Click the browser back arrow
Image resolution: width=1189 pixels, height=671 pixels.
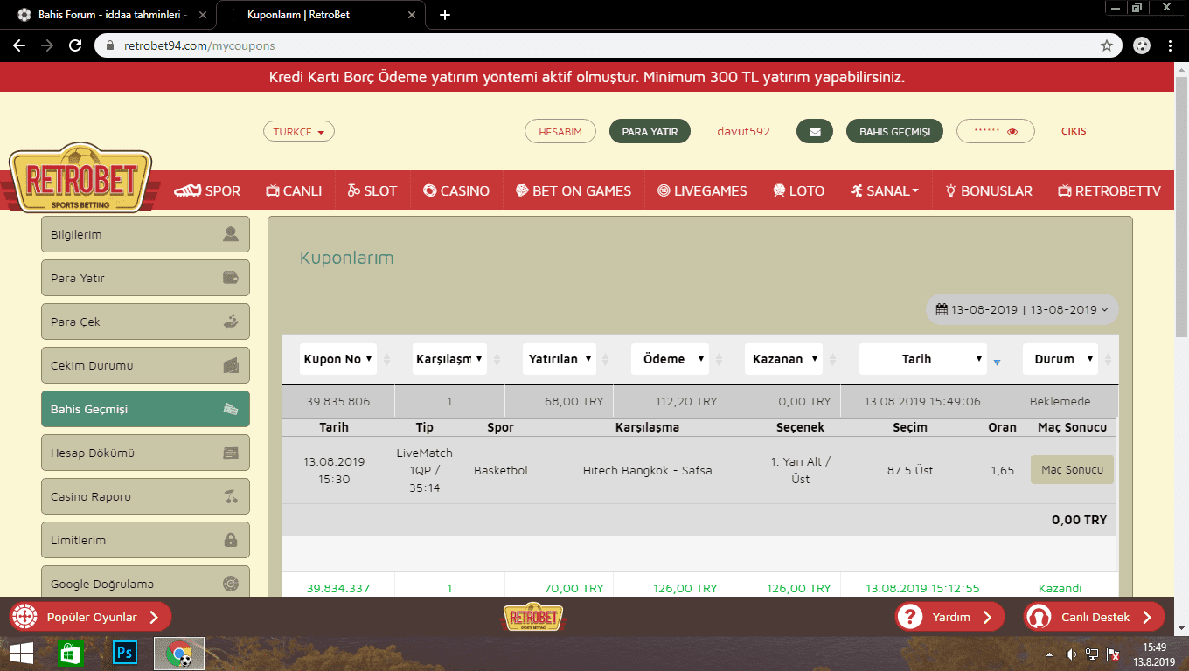point(18,45)
